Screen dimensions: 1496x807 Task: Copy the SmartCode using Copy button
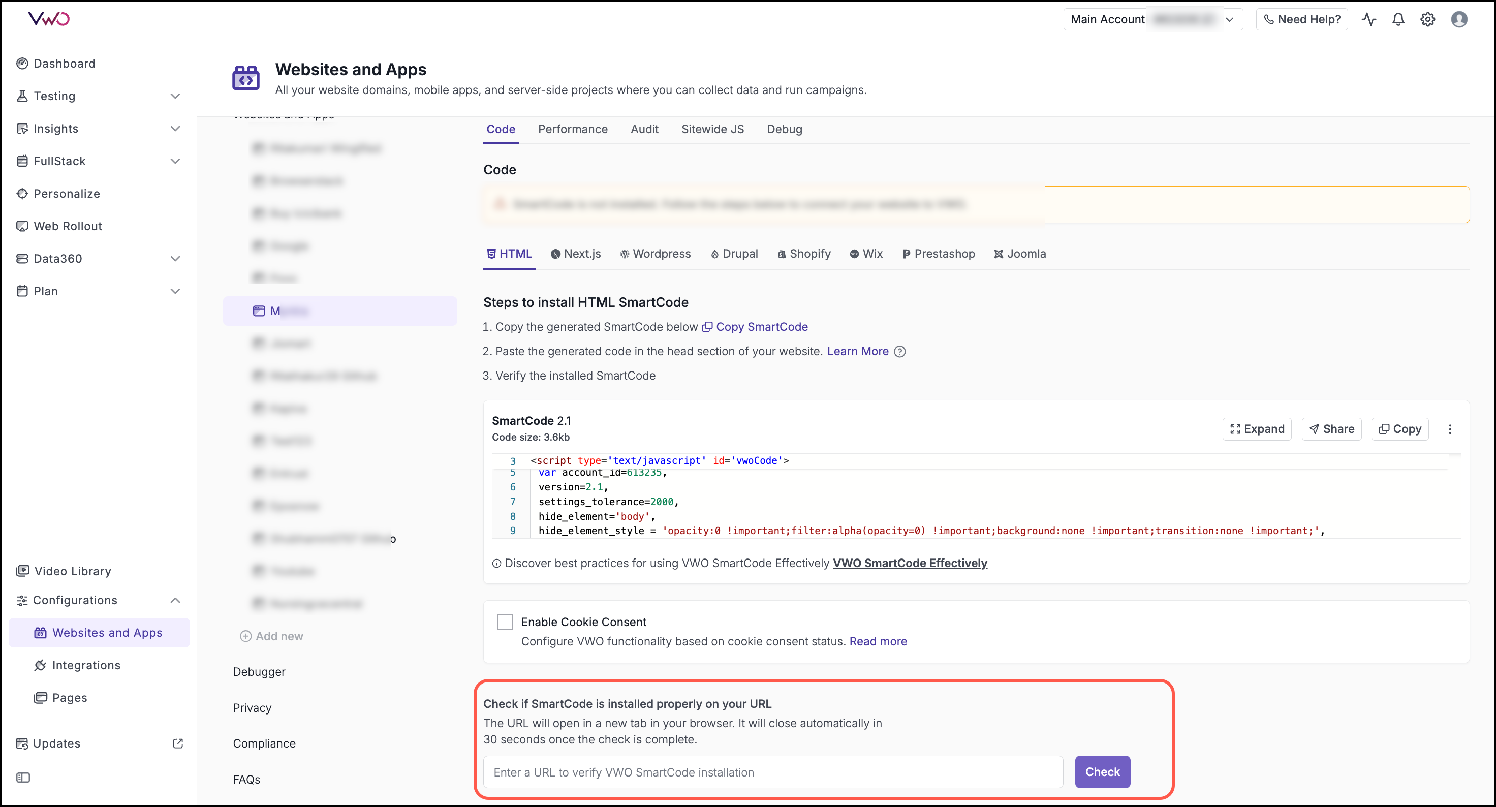[1399, 429]
